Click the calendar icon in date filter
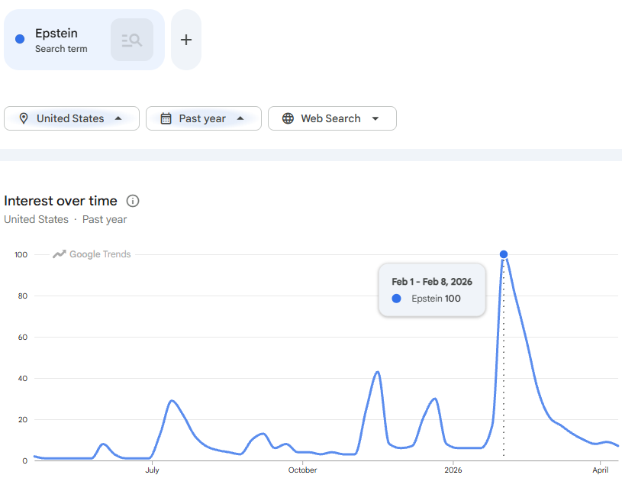Image resolution: width=622 pixels, height=504 pixels. click(166, 118)
